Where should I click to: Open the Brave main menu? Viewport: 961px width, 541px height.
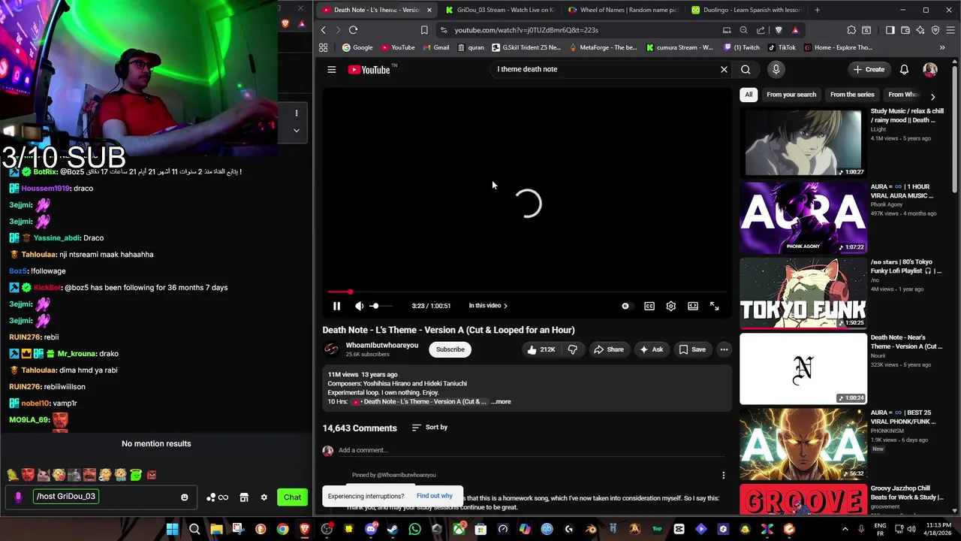950,30
